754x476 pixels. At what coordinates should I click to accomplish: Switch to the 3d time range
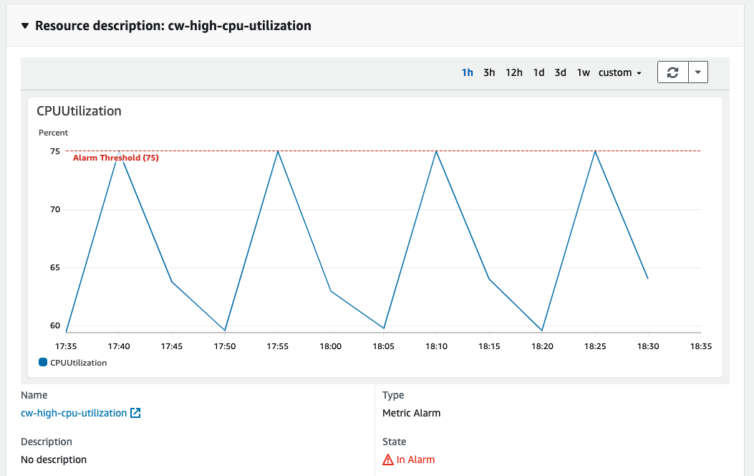560,72
